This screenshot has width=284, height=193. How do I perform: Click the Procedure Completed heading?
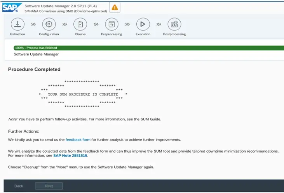click(x=34, y=70)
